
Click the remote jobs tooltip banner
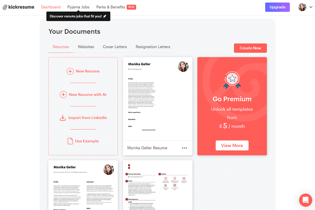point(78,16)
